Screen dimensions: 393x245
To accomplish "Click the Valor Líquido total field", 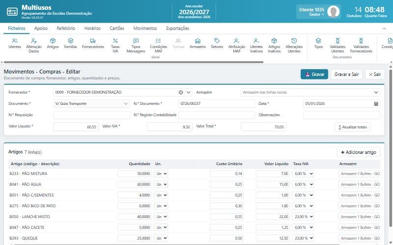I will [x=76, y=127].
